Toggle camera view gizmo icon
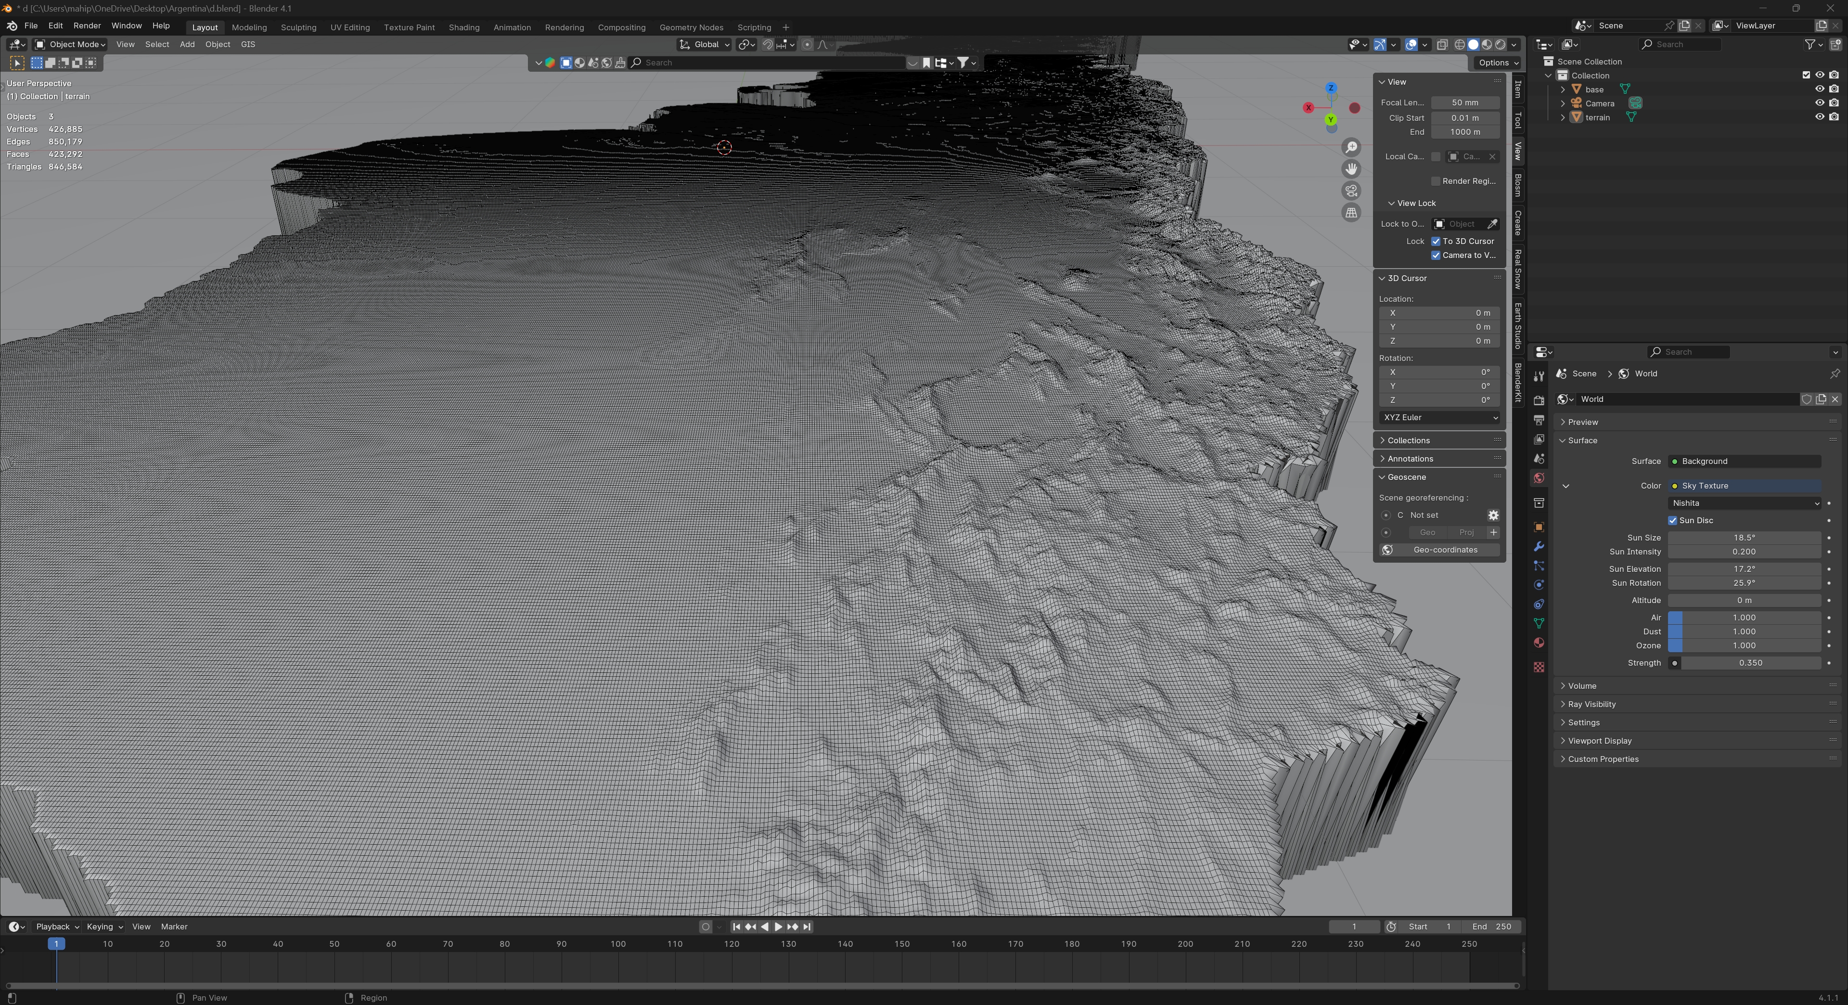This screenshot has width=1848, height=1005. (1351, 191)
